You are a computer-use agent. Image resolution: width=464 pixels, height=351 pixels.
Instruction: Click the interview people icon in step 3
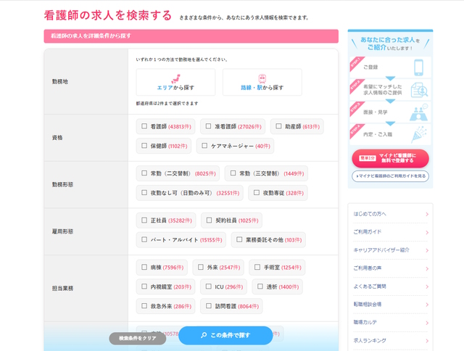419,112
